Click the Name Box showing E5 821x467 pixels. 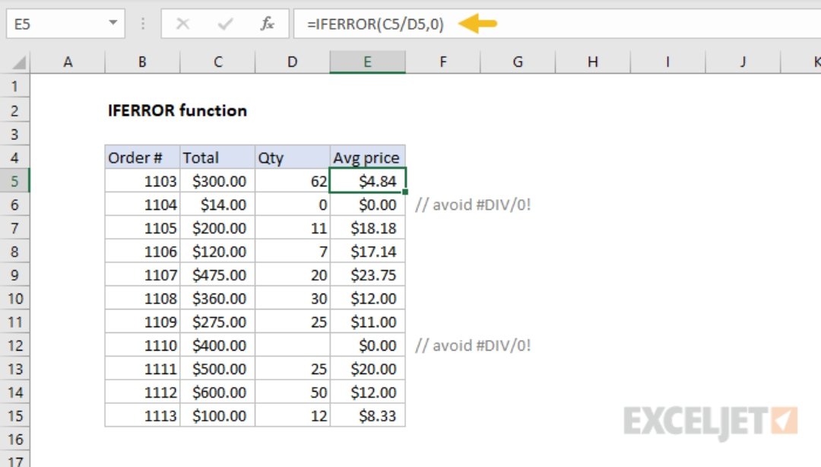point(53,24)
